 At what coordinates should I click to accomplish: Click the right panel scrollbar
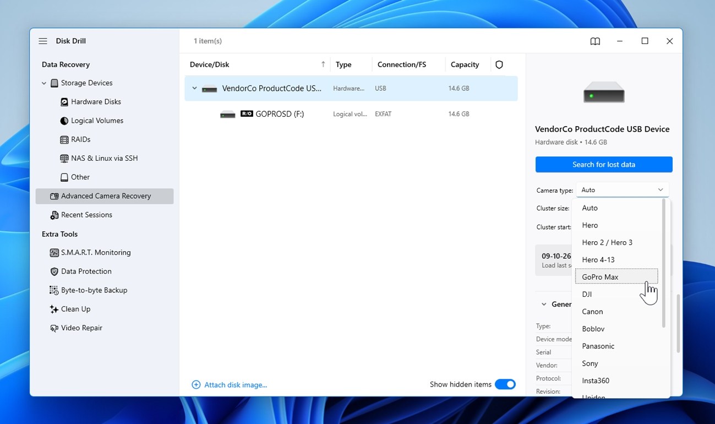click(x=678, y=324)
